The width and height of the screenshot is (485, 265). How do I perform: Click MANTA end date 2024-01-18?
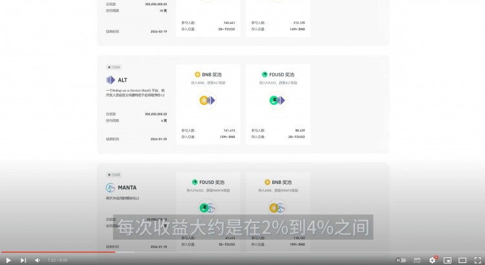(158, 247)
